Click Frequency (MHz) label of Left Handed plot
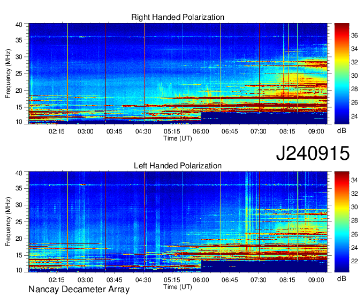 pos(8,222)
